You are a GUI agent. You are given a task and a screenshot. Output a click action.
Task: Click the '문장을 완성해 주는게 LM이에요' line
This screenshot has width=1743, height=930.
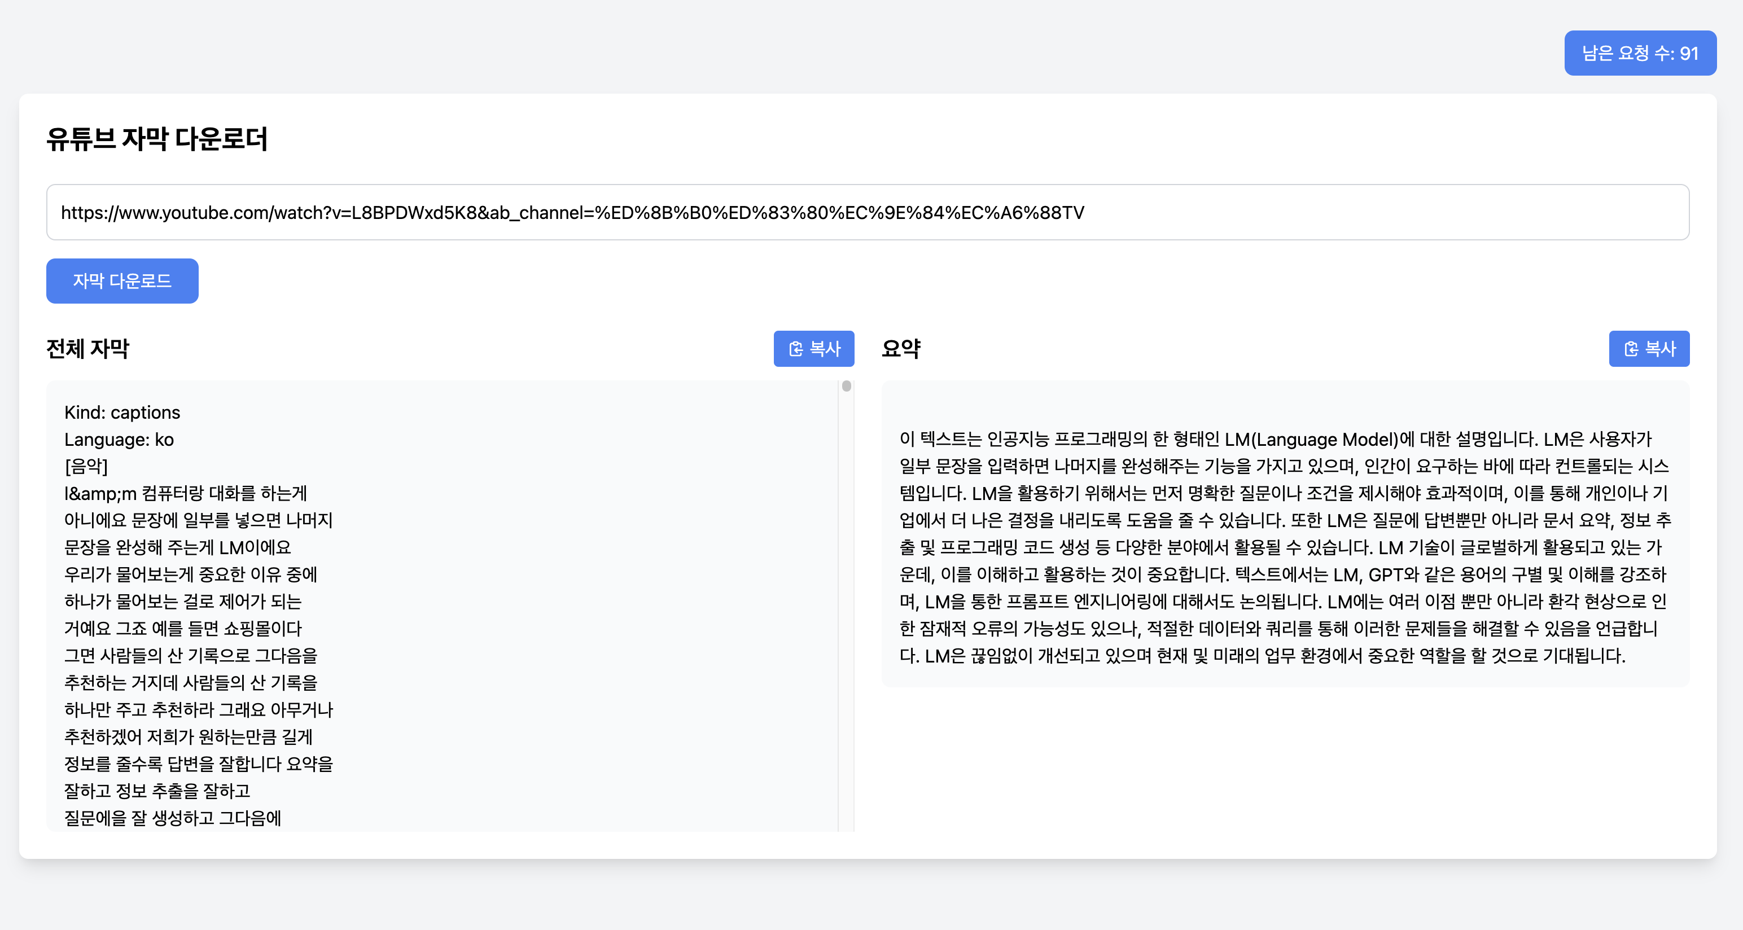coord(177,548)
